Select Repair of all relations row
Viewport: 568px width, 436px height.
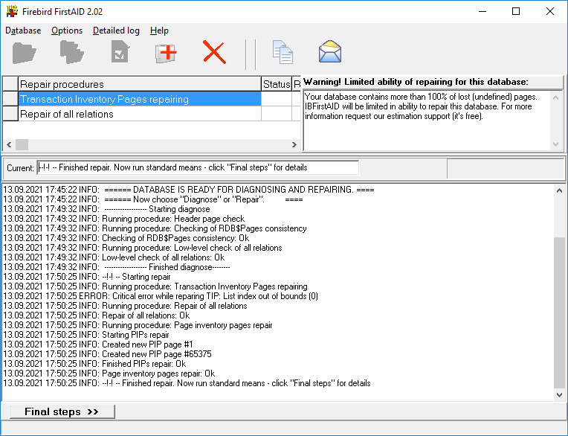click(x=140, y=114)
